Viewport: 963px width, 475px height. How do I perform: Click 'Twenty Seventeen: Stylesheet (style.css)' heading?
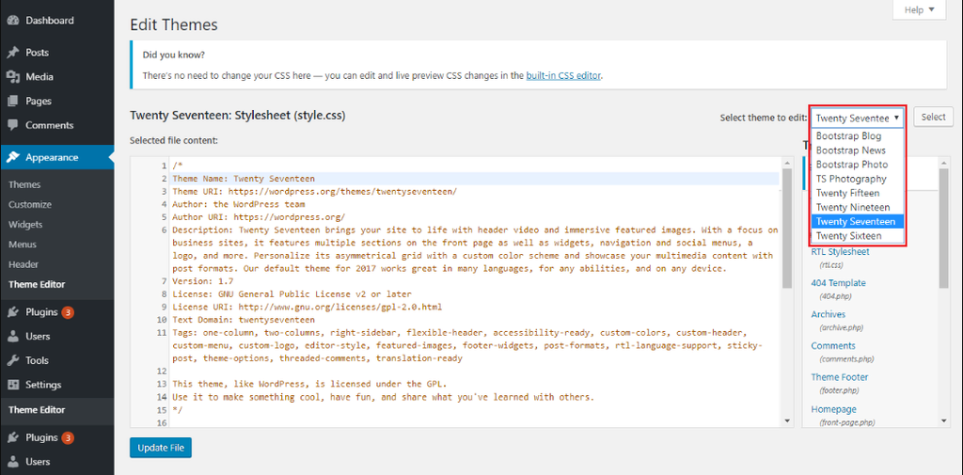[x=237, y=115]
